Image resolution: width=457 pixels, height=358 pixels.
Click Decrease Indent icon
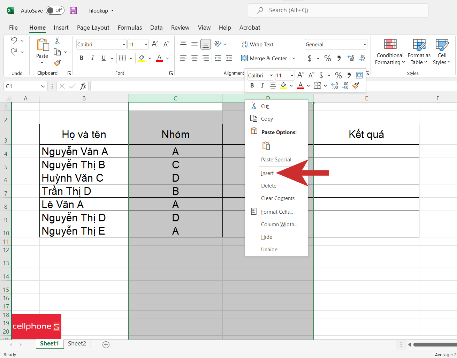pyautogui.click(x=218, y=58)
